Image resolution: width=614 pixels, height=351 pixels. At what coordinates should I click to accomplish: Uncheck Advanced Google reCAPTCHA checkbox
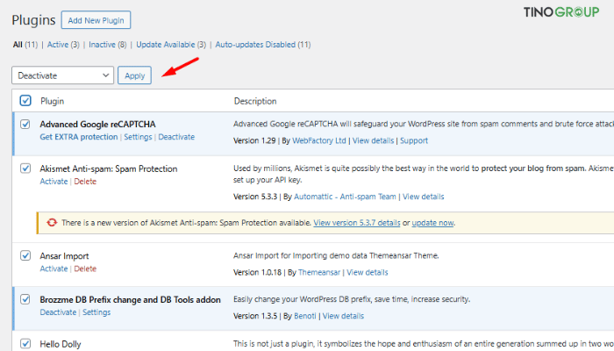25,125
